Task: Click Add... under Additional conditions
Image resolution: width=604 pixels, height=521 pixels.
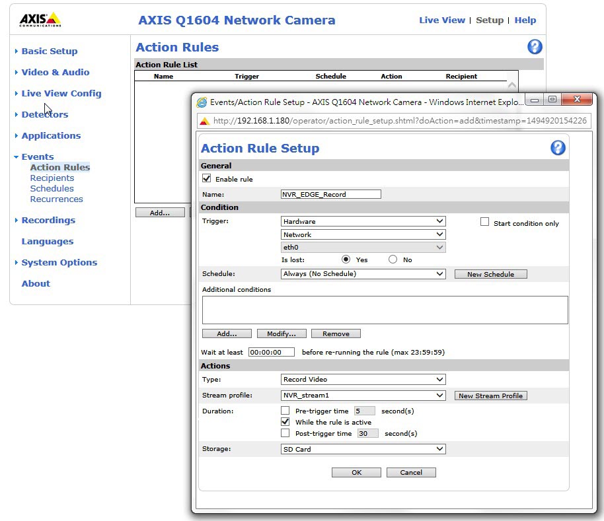Action: (x=227, y=333)
